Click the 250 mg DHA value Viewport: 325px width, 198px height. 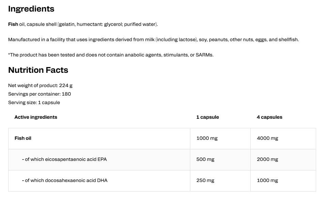pyautogui.click(x=205, y=180)
